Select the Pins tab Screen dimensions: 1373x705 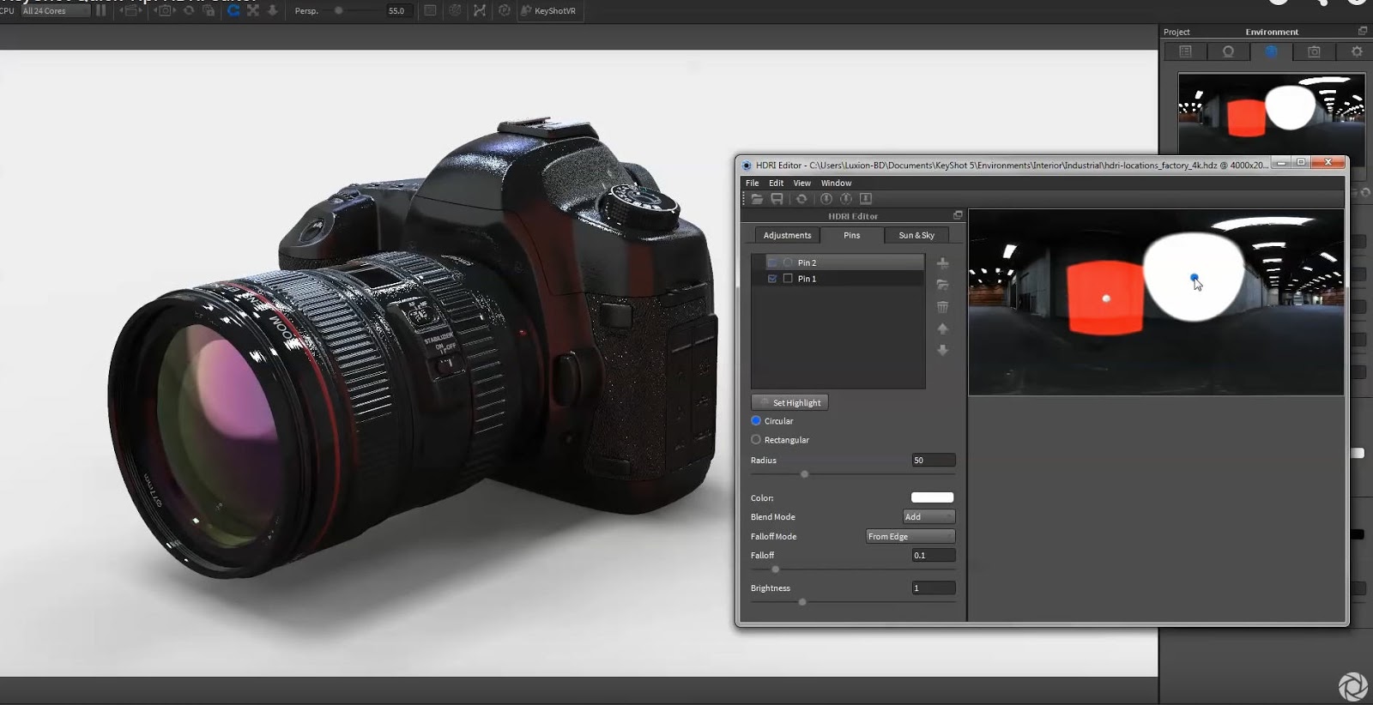click(x=851, y=235)
